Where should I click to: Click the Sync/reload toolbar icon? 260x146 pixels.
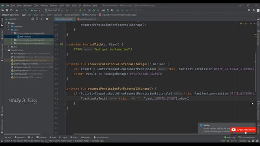[x=11, y=10]
